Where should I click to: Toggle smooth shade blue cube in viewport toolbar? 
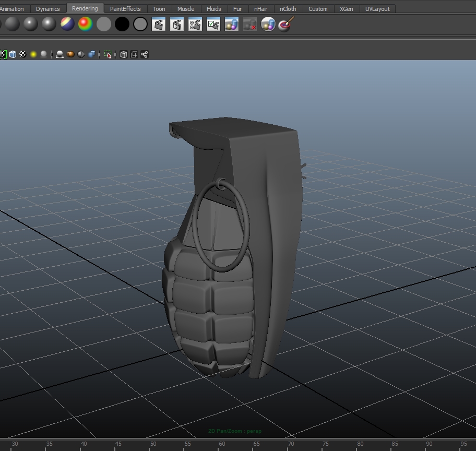[x=13, y=54]
